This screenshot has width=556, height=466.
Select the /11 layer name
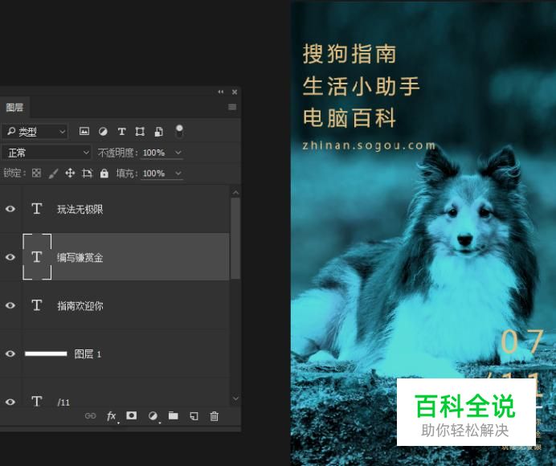tap(63, 403)
